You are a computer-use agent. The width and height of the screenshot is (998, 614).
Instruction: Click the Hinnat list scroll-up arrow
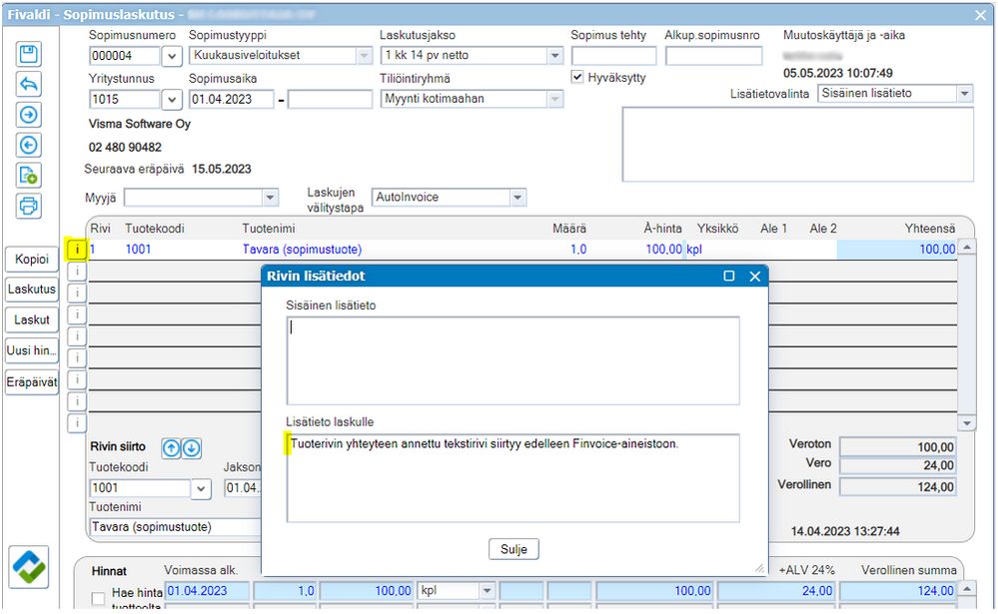[966, 589]
